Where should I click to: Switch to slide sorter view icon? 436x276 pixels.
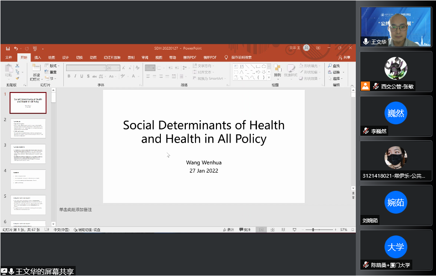point(271,230)
